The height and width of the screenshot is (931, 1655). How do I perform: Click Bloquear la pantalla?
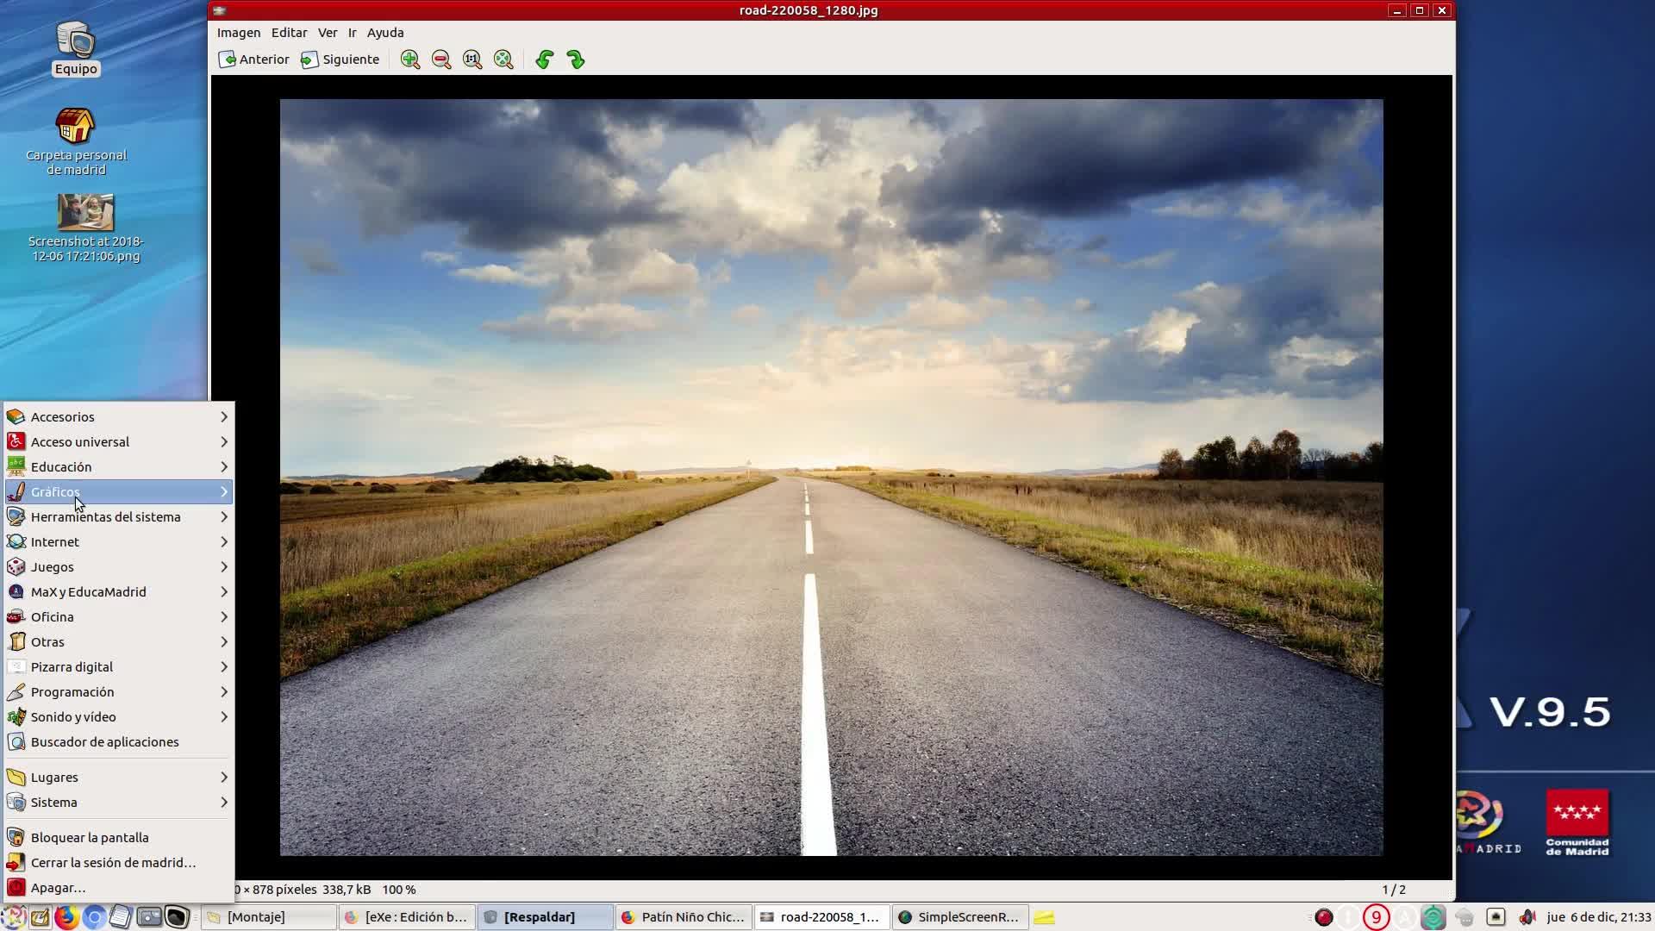(90, 838)
